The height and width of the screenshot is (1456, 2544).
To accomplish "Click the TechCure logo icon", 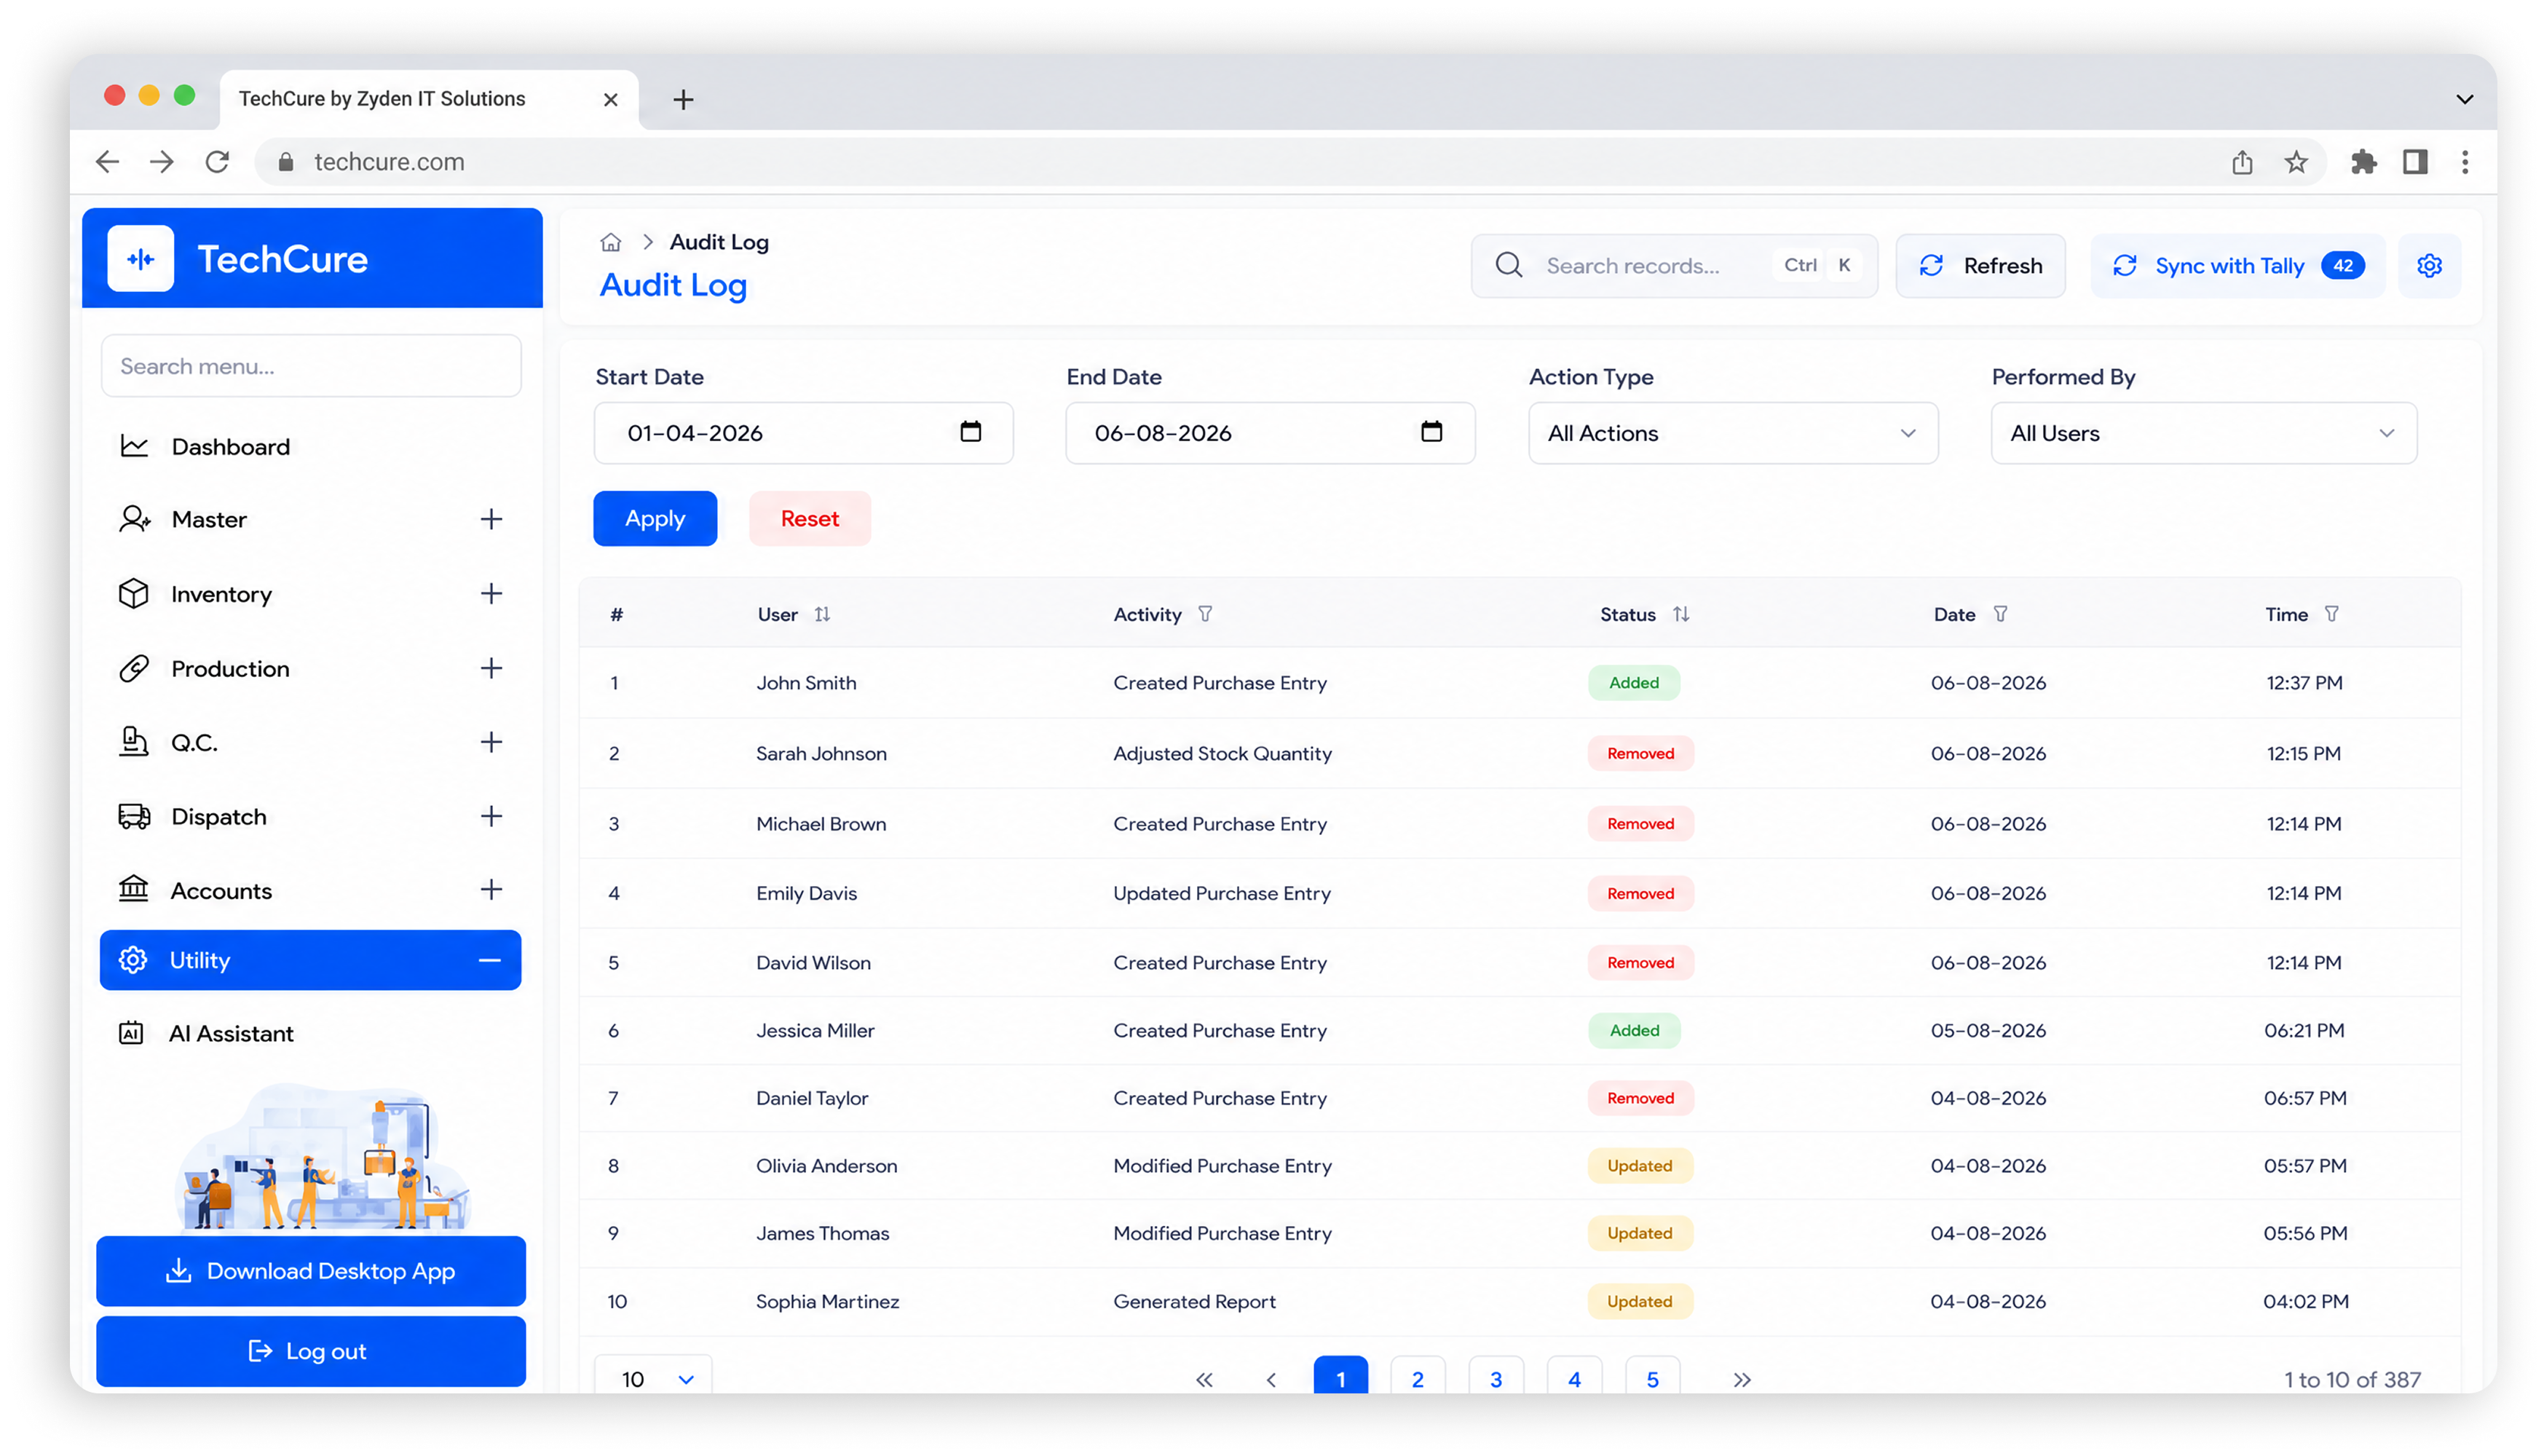I will (140, 259).
